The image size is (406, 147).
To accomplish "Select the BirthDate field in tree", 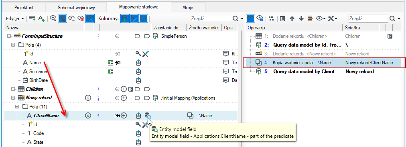I will pos(39,80).
